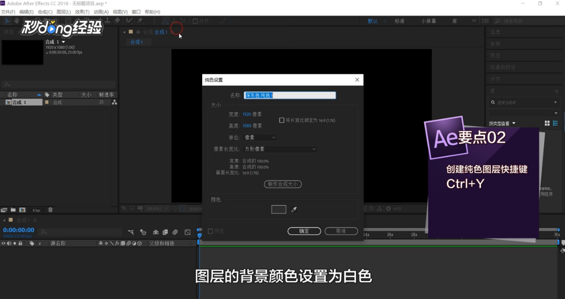This screenshot has width=565, height=299.
Task: Click the frame blending icon in timeline
Action: [x=165, y=232]
